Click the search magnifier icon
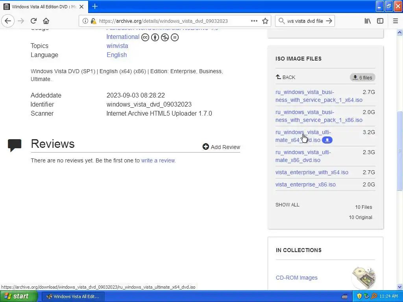This screenshot has height=302, width=403. [x=282, y=21]
